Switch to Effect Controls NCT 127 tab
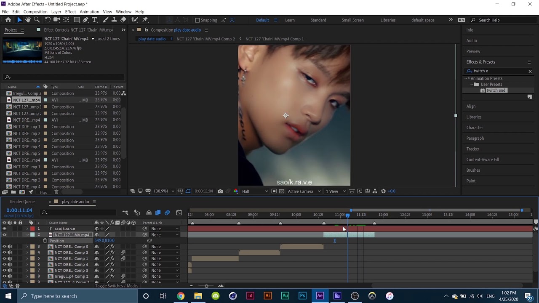The image size is (539, 303). pyautogui.click(x=78, y=30)
